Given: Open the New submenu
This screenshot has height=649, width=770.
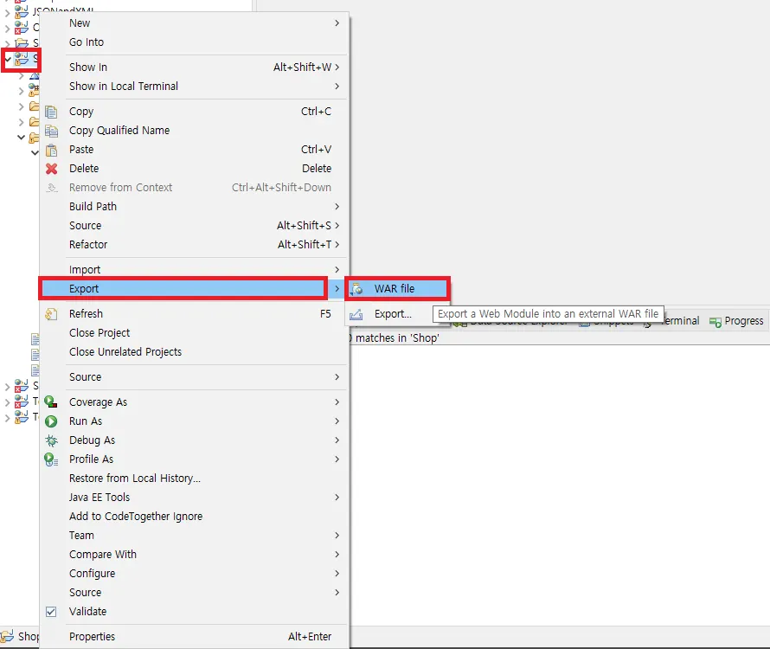Looking at the screenshot, I should 194,23.
